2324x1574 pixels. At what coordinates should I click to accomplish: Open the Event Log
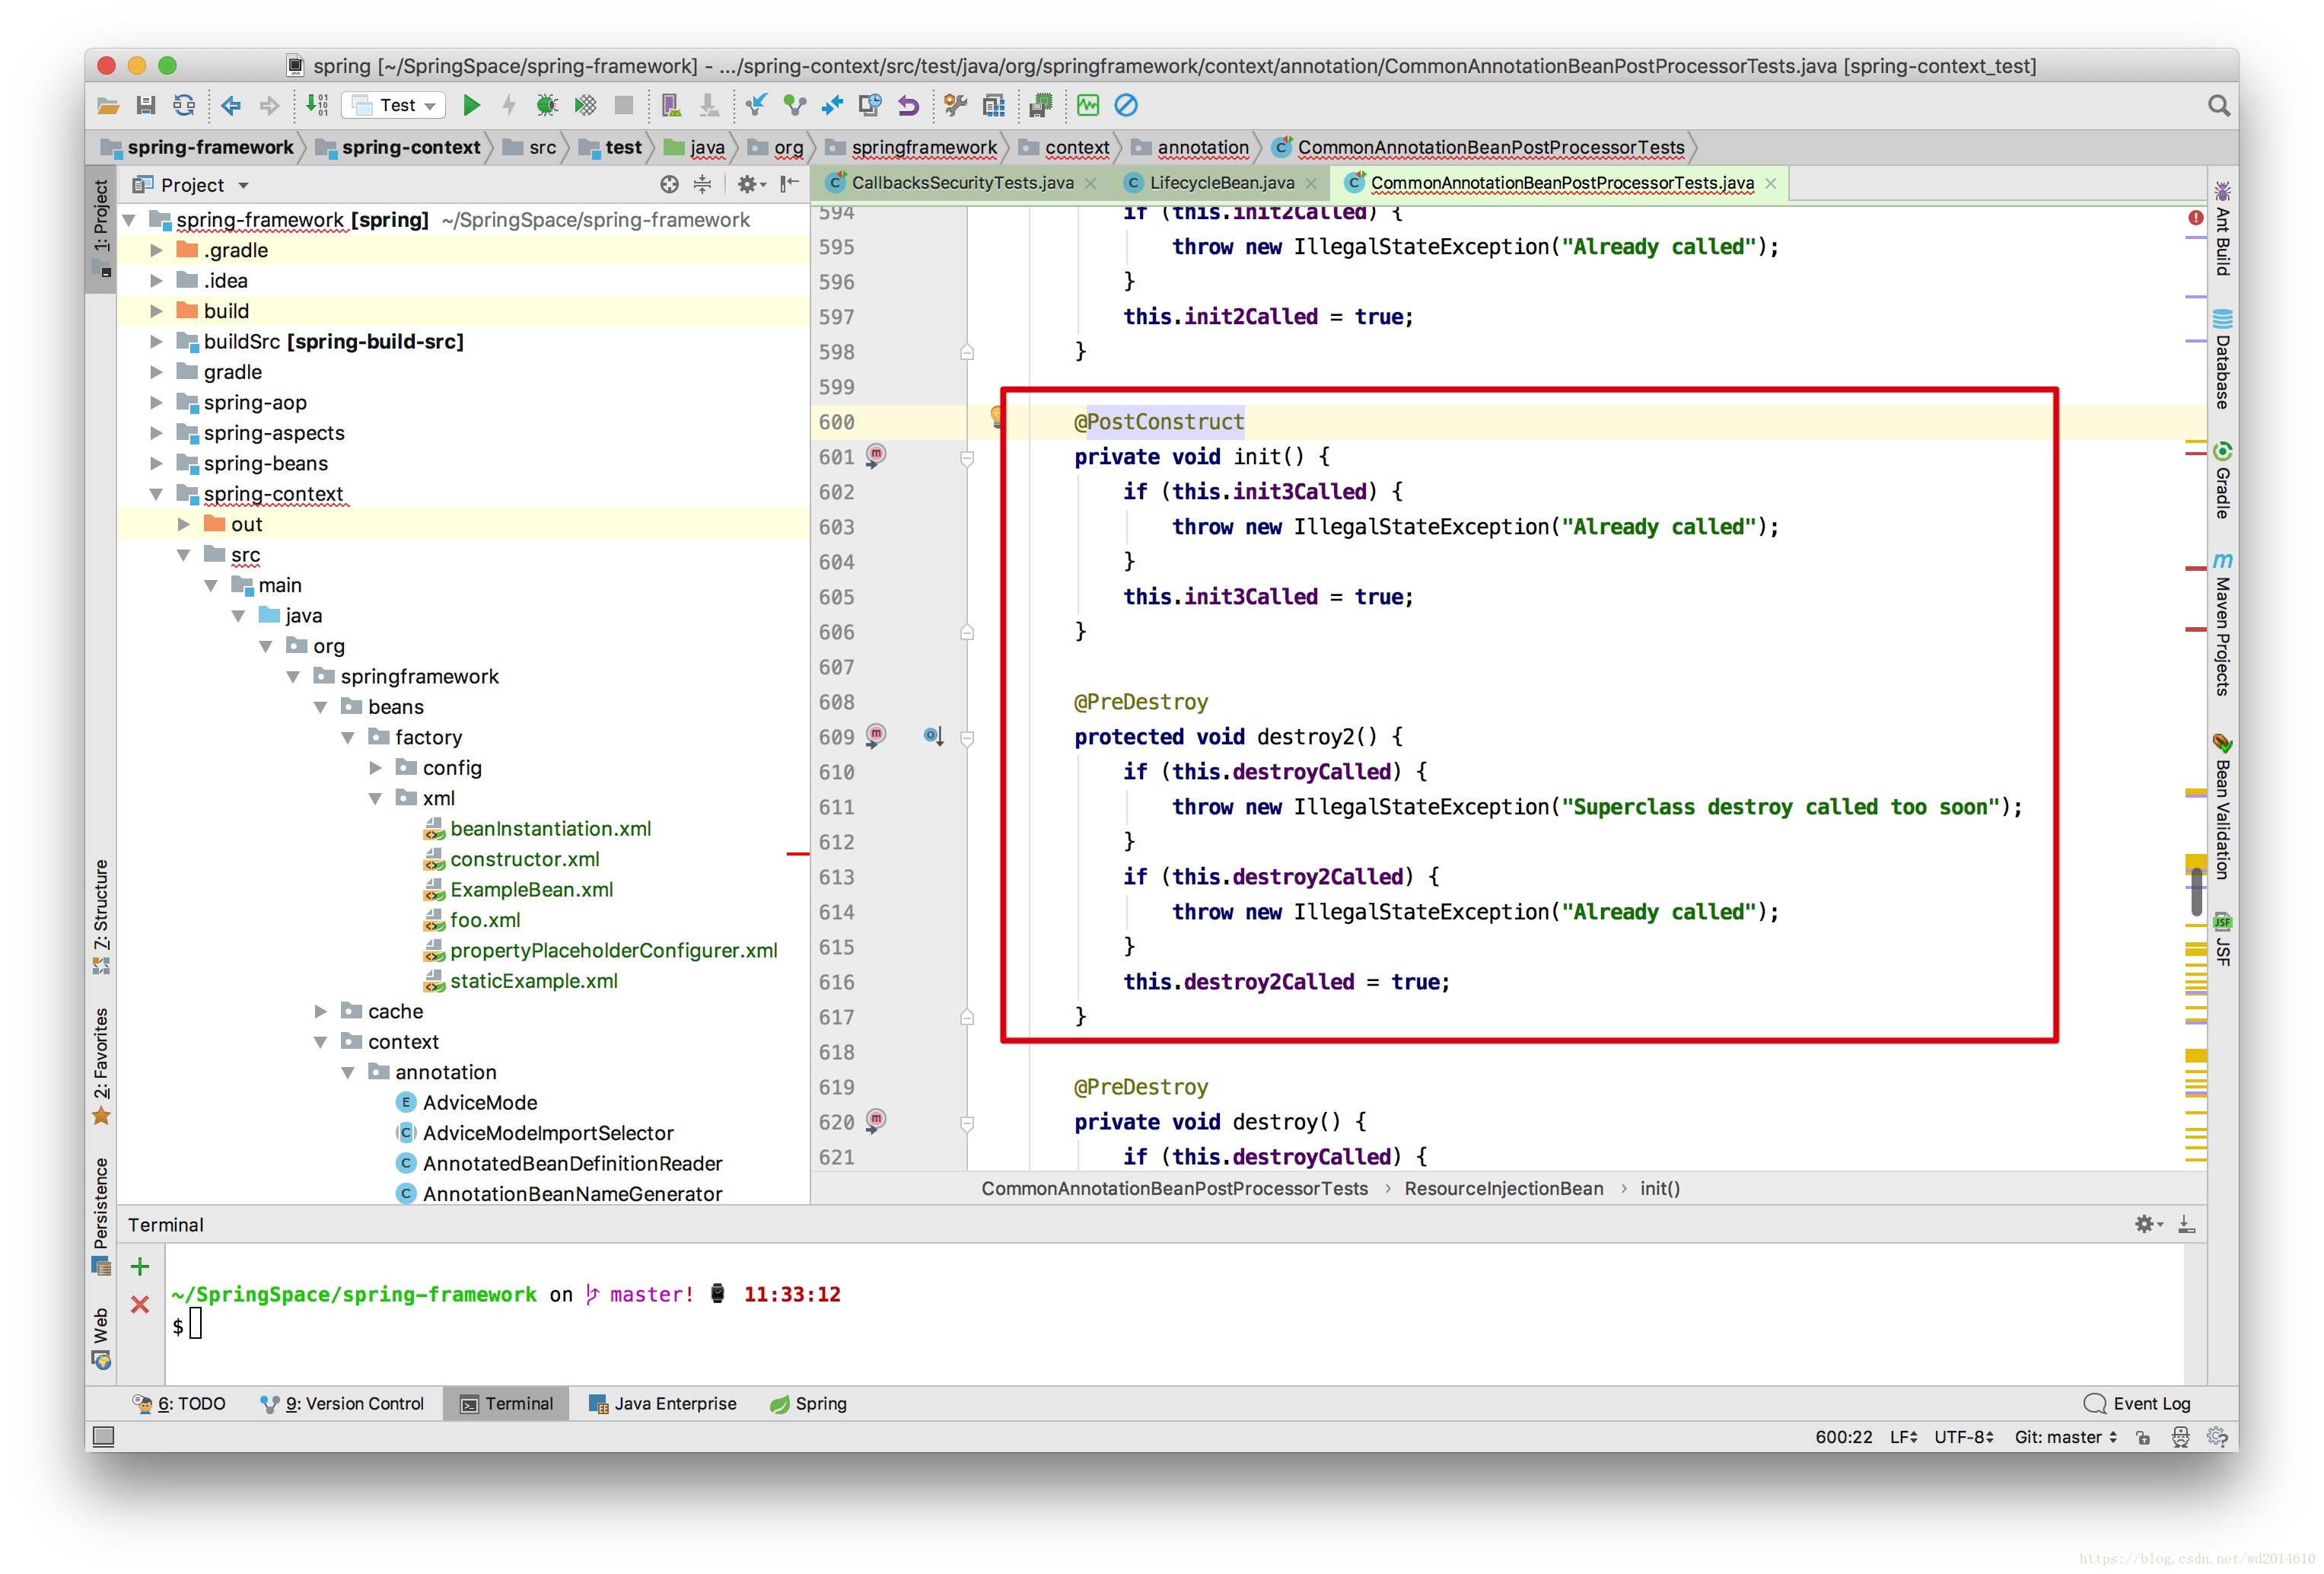click(2138, 1403)
